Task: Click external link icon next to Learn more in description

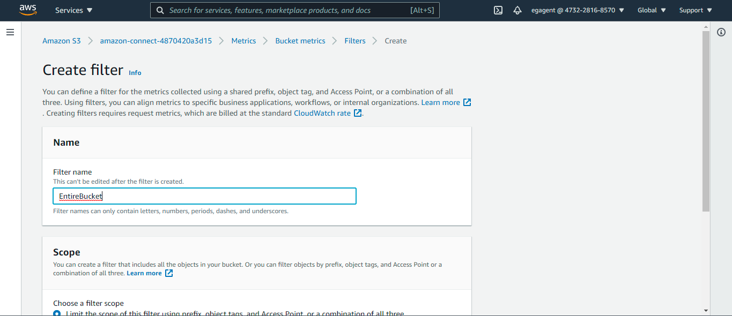Action: pos(467,102)
